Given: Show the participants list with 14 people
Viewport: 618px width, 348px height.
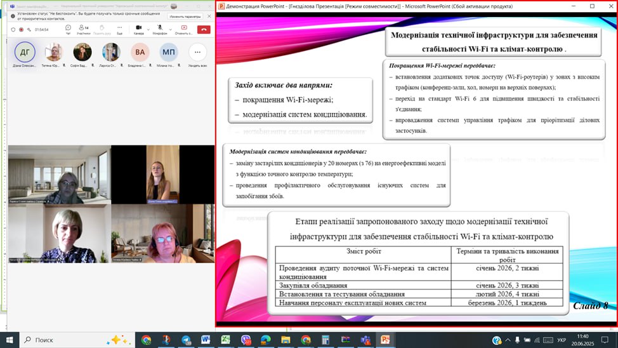Looking at the screenshot, I should 83,29.
